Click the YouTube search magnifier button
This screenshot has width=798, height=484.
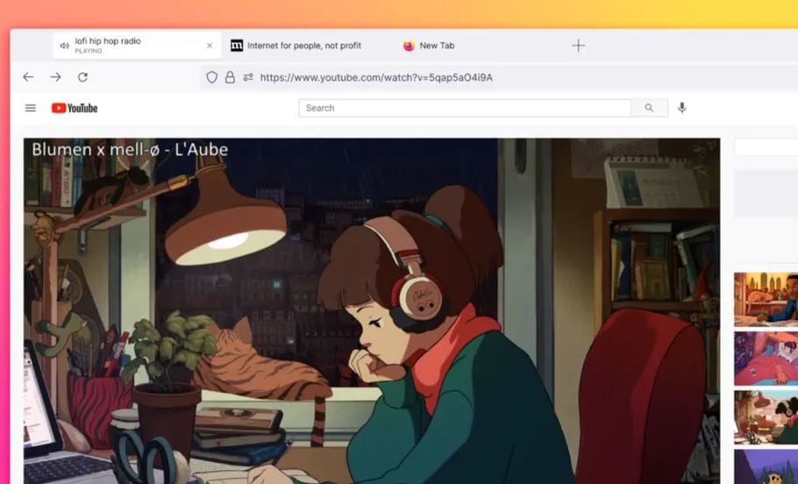(650, 108)
